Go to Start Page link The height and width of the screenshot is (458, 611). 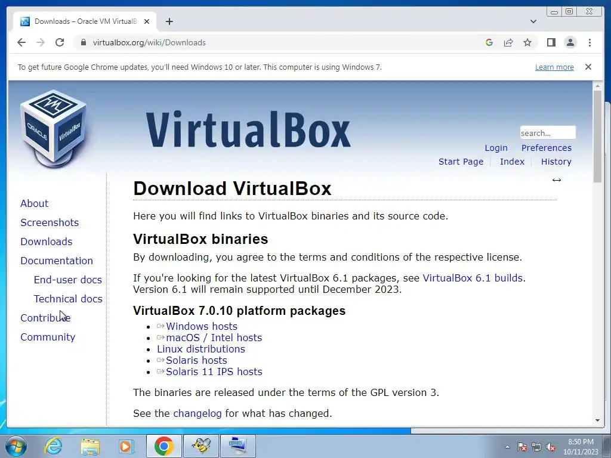[461, 162]
